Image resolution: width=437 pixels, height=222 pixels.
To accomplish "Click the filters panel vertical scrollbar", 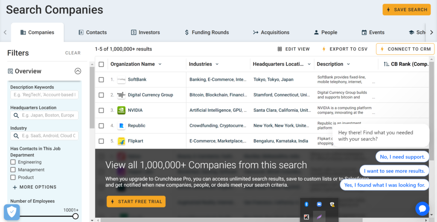I will (92, 98).
